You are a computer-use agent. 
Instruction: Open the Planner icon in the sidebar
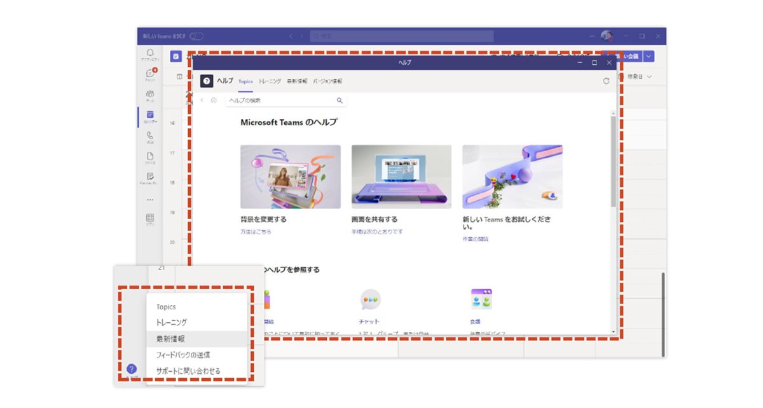150,177
